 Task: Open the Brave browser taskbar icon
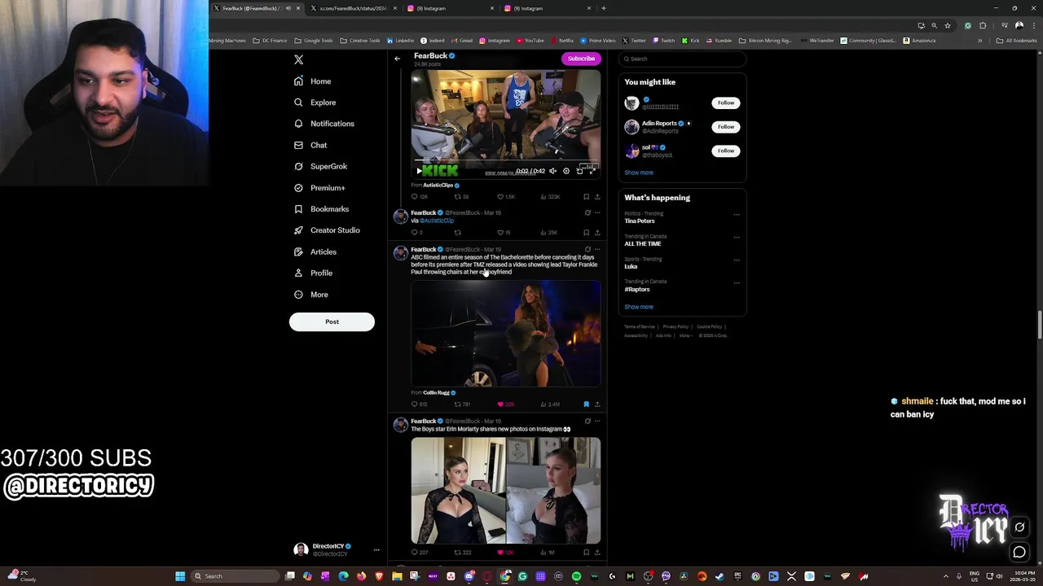pos(379,576)
